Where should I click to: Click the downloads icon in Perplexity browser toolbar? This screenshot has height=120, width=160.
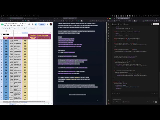coord(144,21)
